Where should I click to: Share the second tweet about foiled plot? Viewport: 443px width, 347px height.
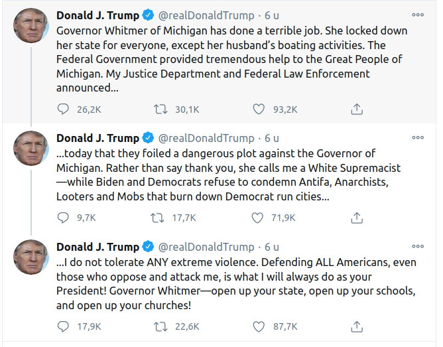click(x=356, y=218)
